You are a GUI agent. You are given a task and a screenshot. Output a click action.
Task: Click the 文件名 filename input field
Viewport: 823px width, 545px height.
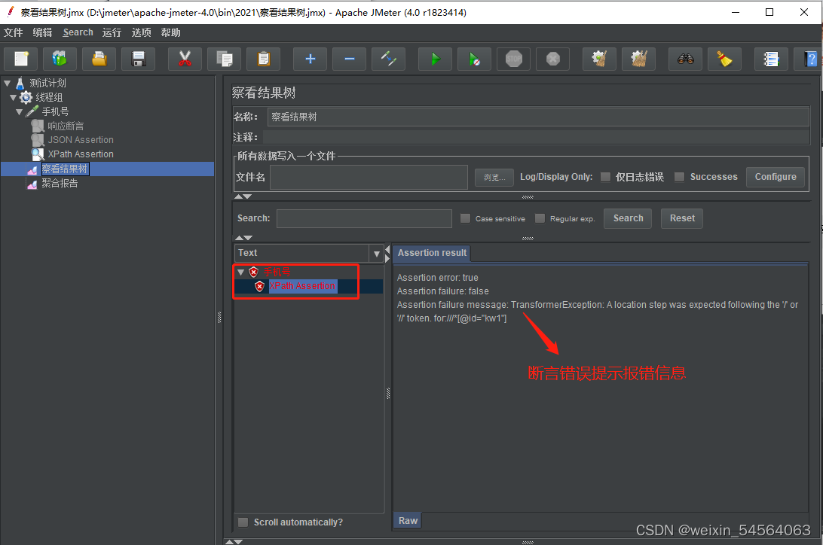369,177
